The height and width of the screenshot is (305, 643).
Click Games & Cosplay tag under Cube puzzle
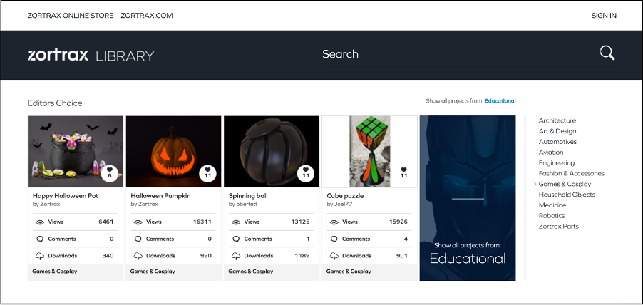349,272
